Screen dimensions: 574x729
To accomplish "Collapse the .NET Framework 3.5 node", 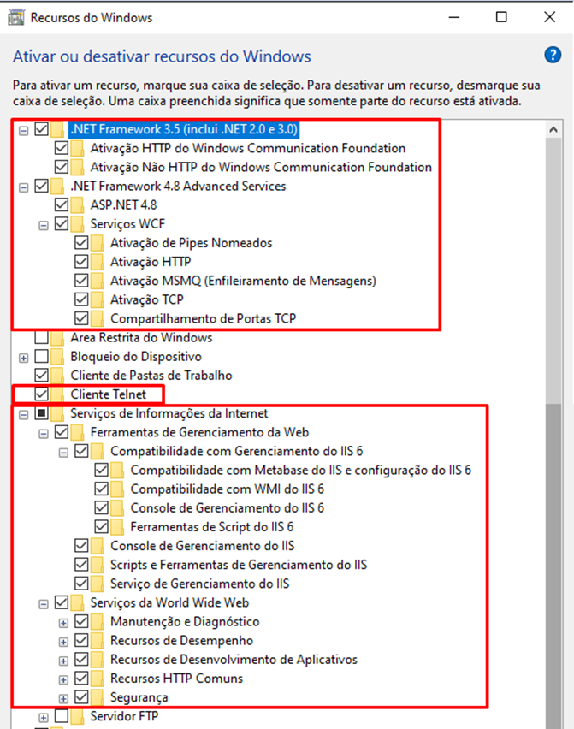I will [x=23, y=131].
